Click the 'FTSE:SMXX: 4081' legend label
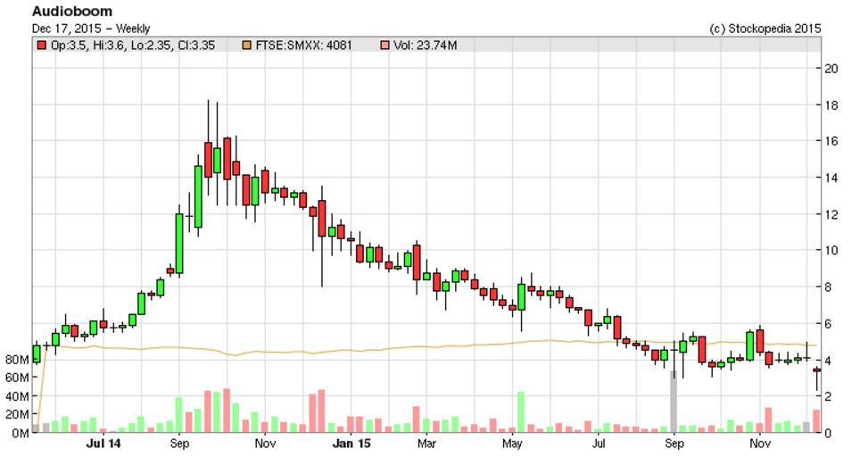Viewport: 860px width, 457px height. click(303, 46)
